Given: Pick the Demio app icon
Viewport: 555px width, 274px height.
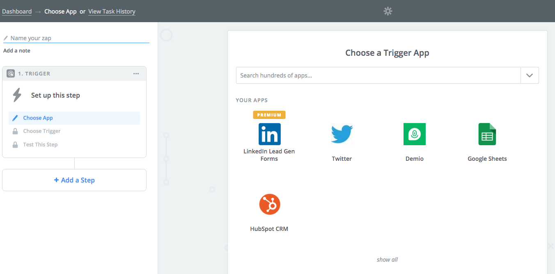Looking at the screenshot, I should [x=415, y=134].
